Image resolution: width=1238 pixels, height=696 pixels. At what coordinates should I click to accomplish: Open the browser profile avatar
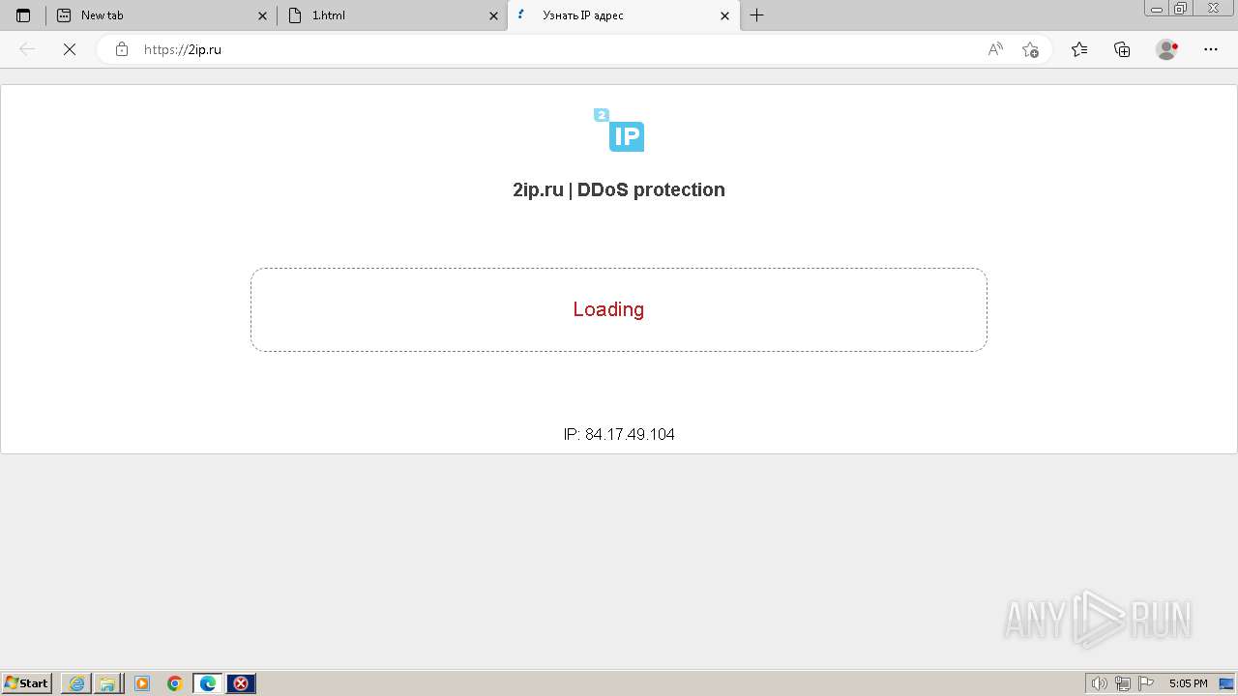coord(1166,49)
